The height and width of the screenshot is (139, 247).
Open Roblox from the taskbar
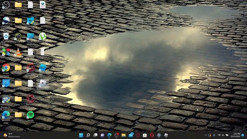pyautogui.click(x=166, y=135)
